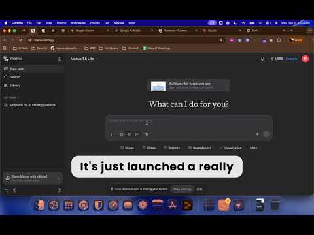Click the bottom-left sidebar settings icon
Screen dimensions: 314x235
pyautogui.click(x=7, y=191)
